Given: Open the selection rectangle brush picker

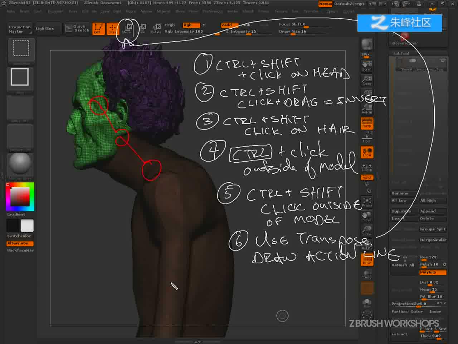Looking at the screenshot, I should 21,48.
